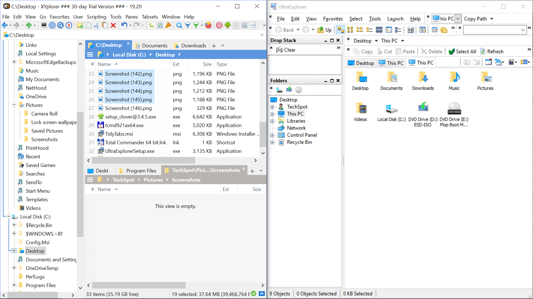
Task: Click the file list horizontal scrollbar thumb
Action: pyautogui.click(x=144, y=160)
